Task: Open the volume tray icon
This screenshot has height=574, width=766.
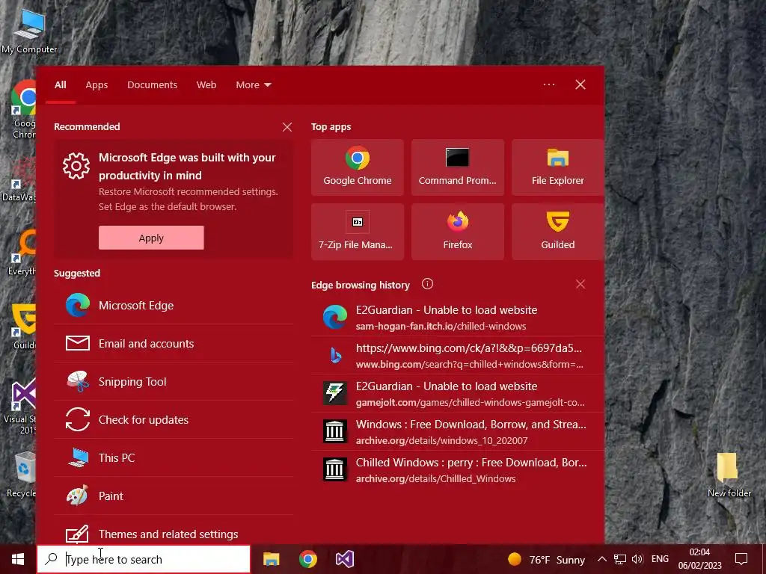Action: pyautogui.click(x=637, y=559)
